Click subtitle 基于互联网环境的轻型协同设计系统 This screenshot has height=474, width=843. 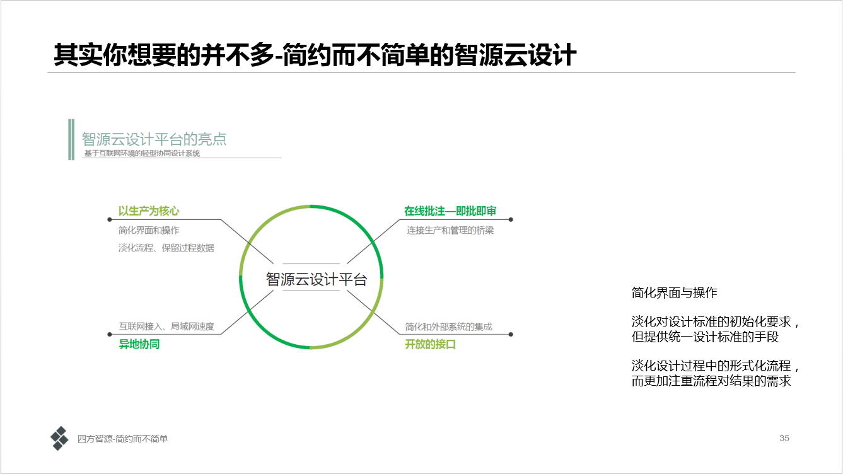(x=142, y=153)
